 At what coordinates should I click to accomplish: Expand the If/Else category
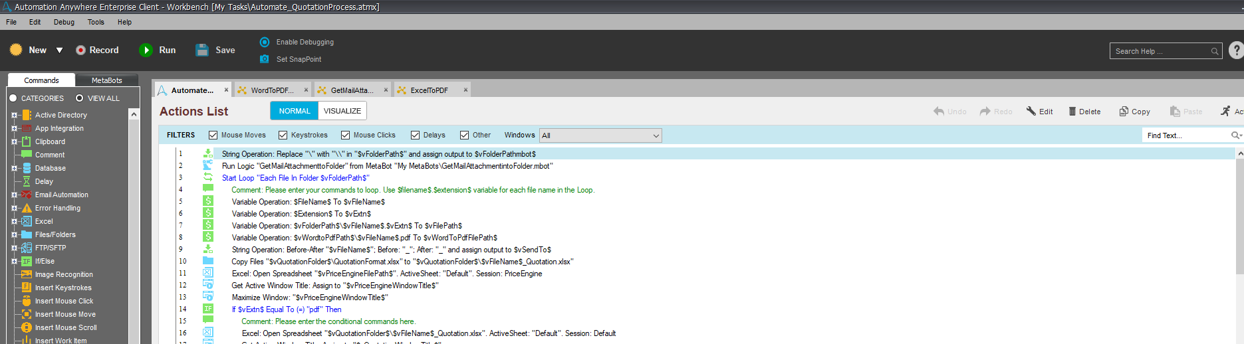[x=14, y=261]
